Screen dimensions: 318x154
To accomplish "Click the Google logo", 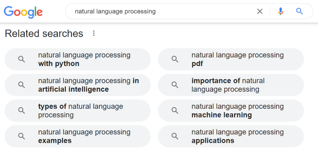I will point(23,11).
